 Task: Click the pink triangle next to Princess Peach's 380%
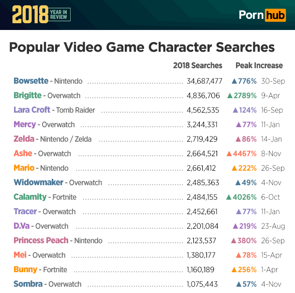tap(234, 241)
